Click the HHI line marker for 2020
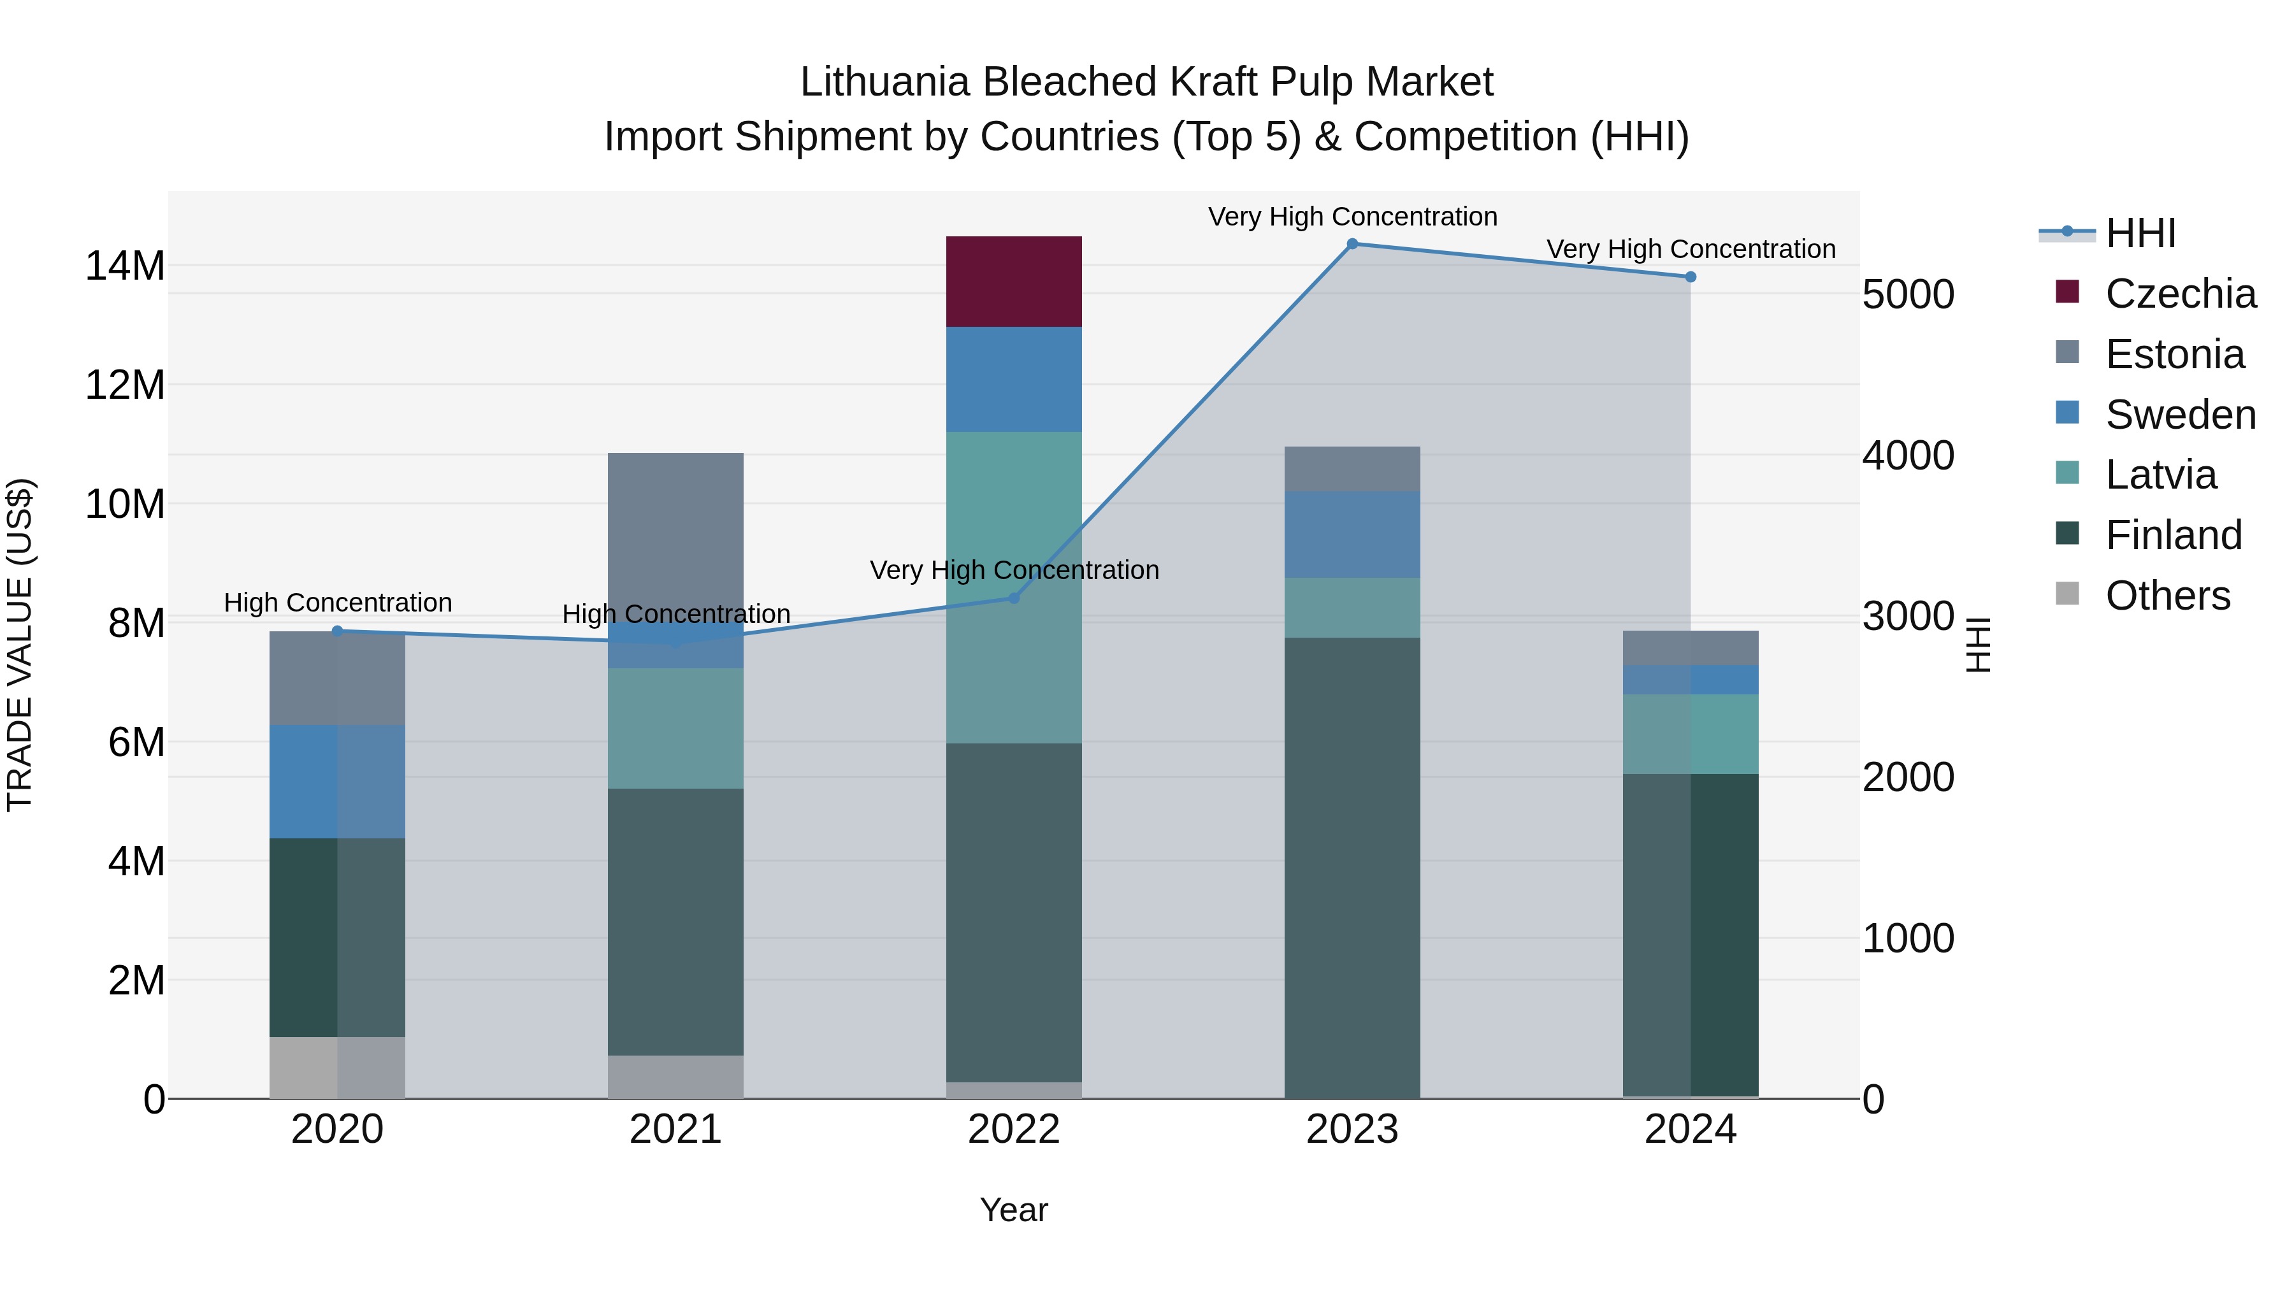2294x1290 pixels. [336, 631]
